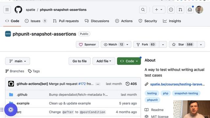Open the search magnifier button
The image size is (210, 118).
click(x=143, y=10)
